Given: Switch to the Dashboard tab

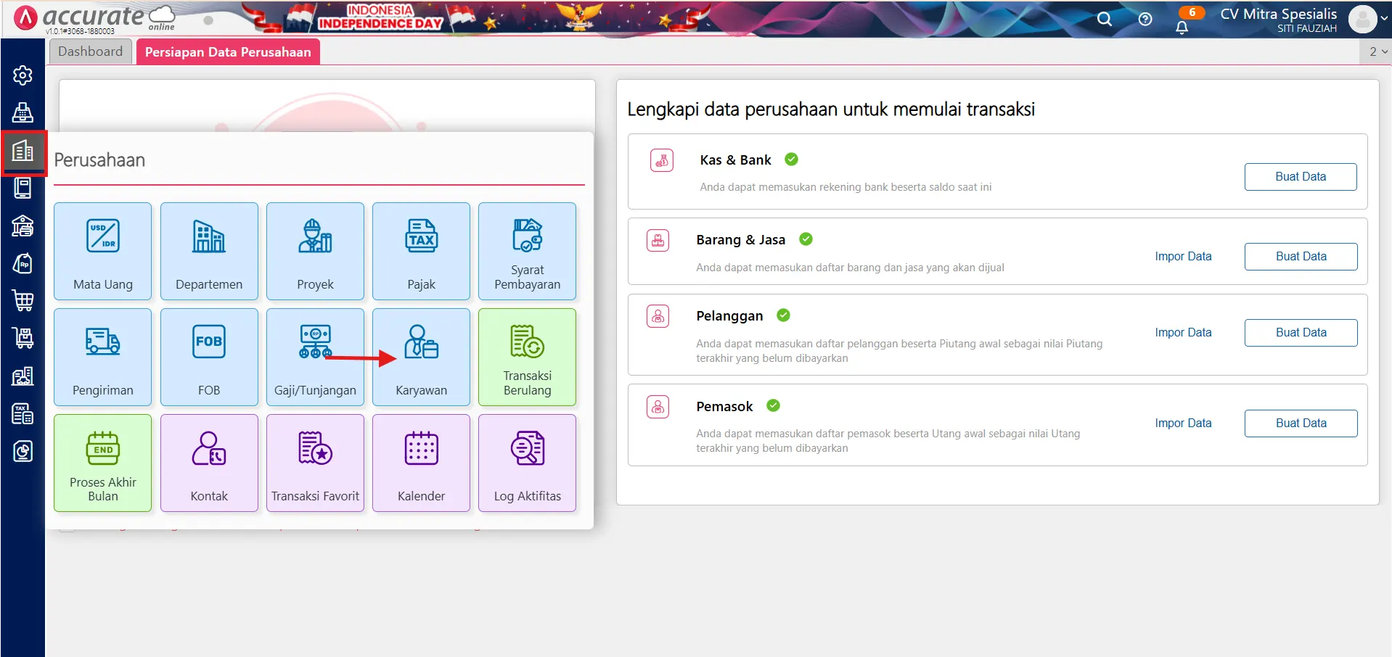Looking at the screenshot, I should coord(91,51).
